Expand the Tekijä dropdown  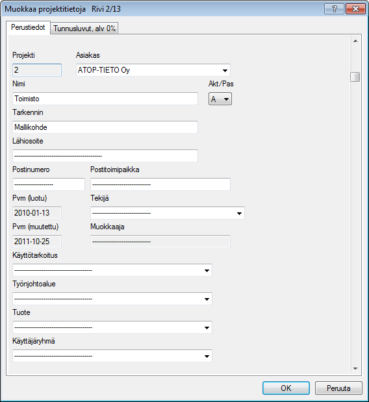pos(168,213)
